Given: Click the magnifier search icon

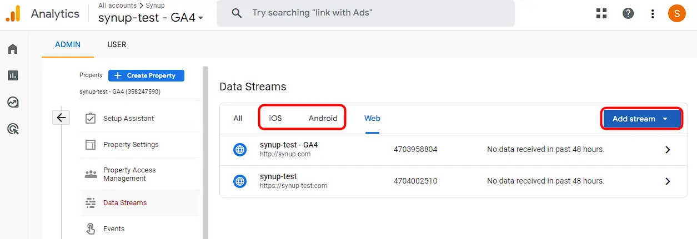Looking at the screenshot, I should (237, 13).
